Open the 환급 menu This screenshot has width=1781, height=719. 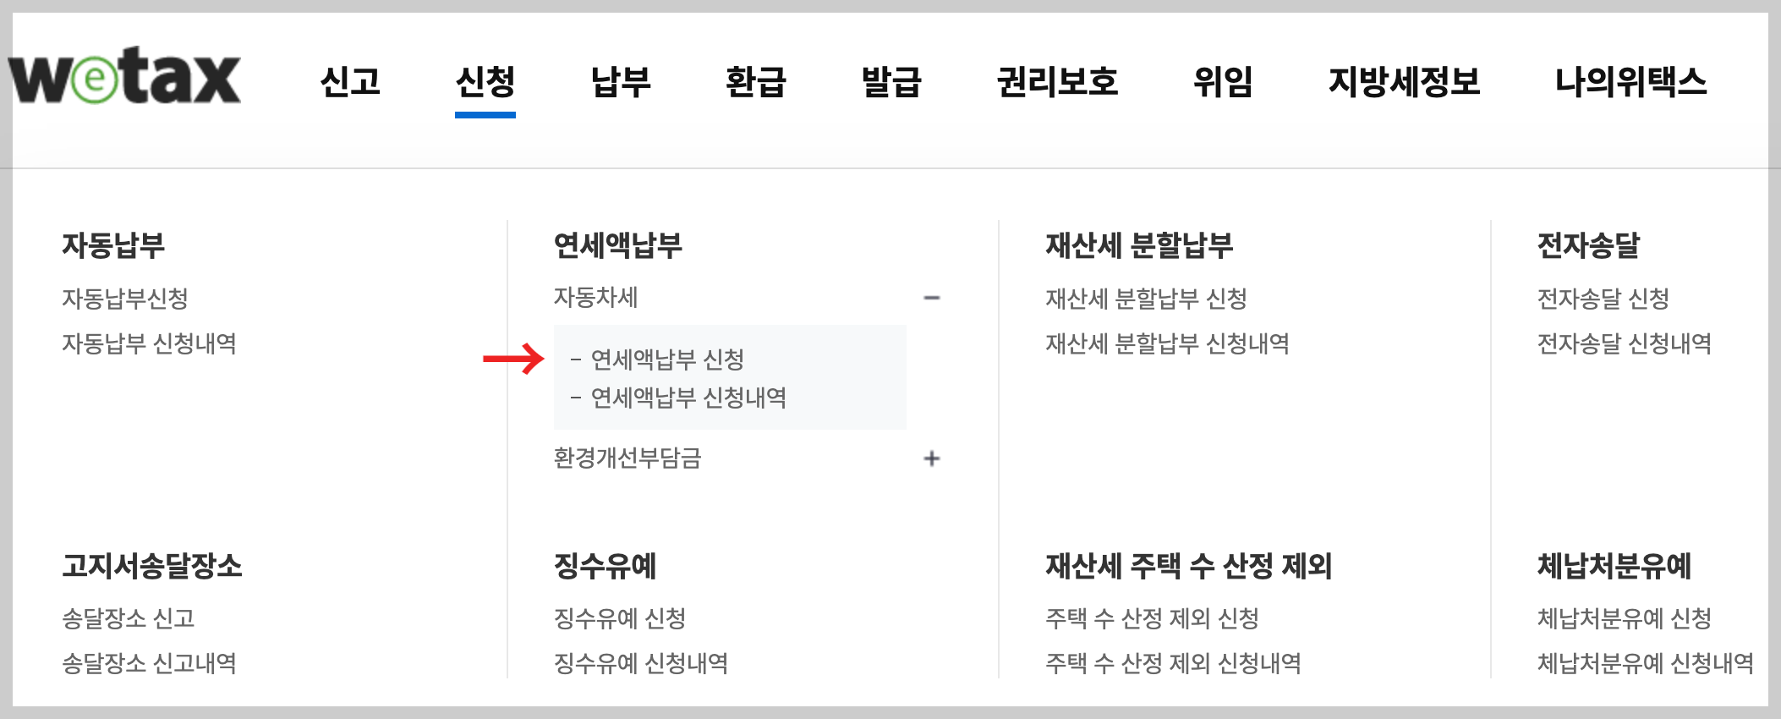(755, 83)
